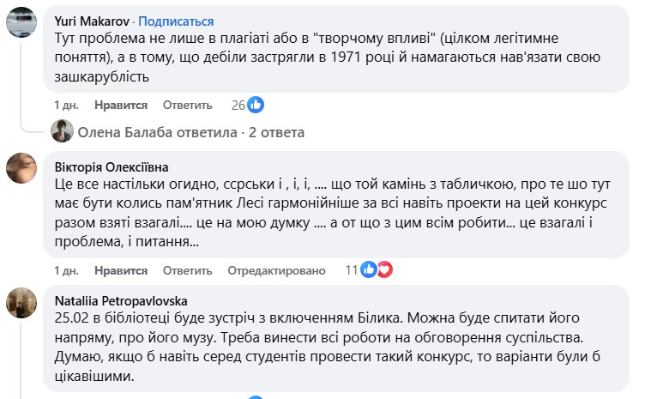
Task: Show reaction count 26 details
Action: point(238,105)
